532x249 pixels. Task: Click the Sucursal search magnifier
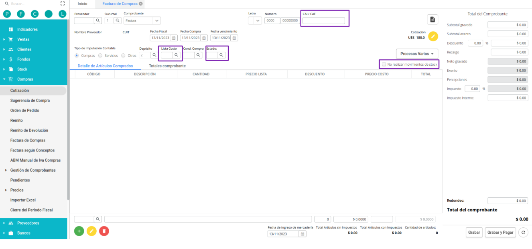[117, 20]
